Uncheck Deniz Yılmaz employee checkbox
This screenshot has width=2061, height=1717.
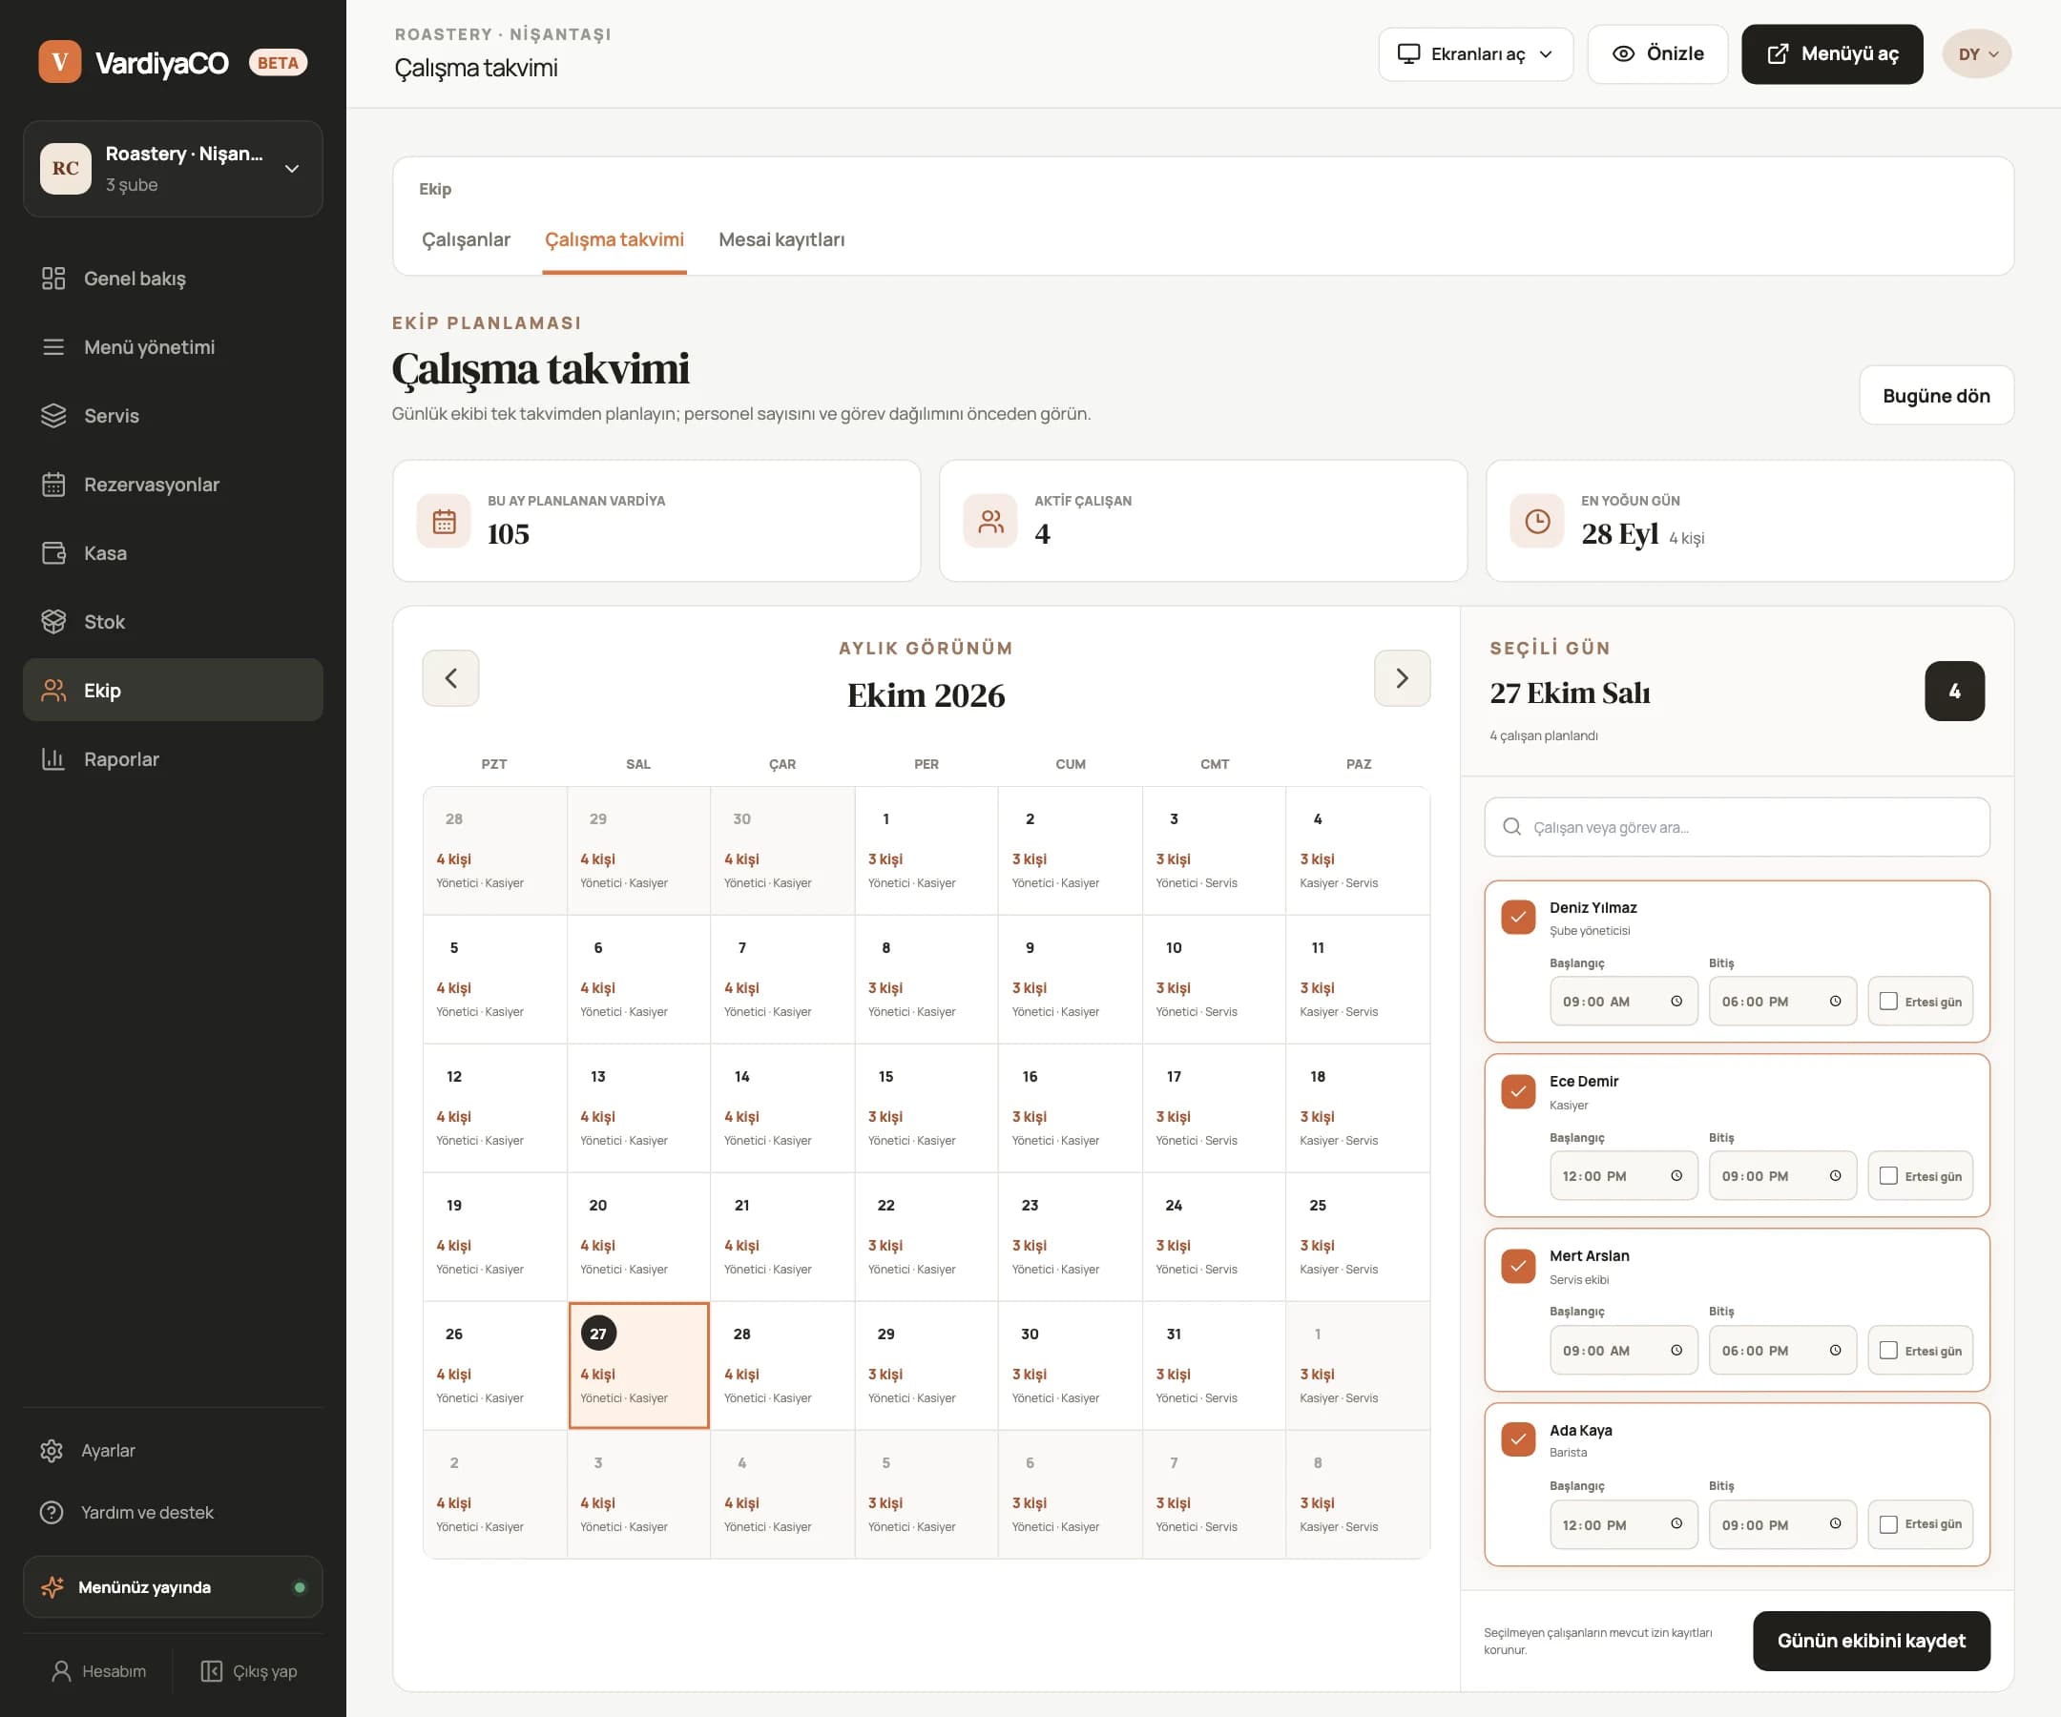[x=1518, y=918]
